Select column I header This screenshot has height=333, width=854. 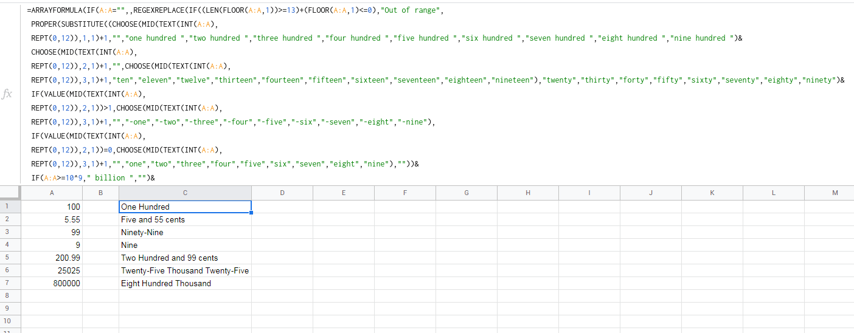click(x=589, y=193)
